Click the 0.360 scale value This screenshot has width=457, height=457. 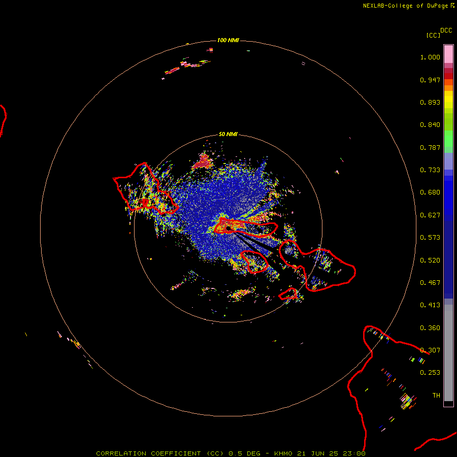coord(430,328)
